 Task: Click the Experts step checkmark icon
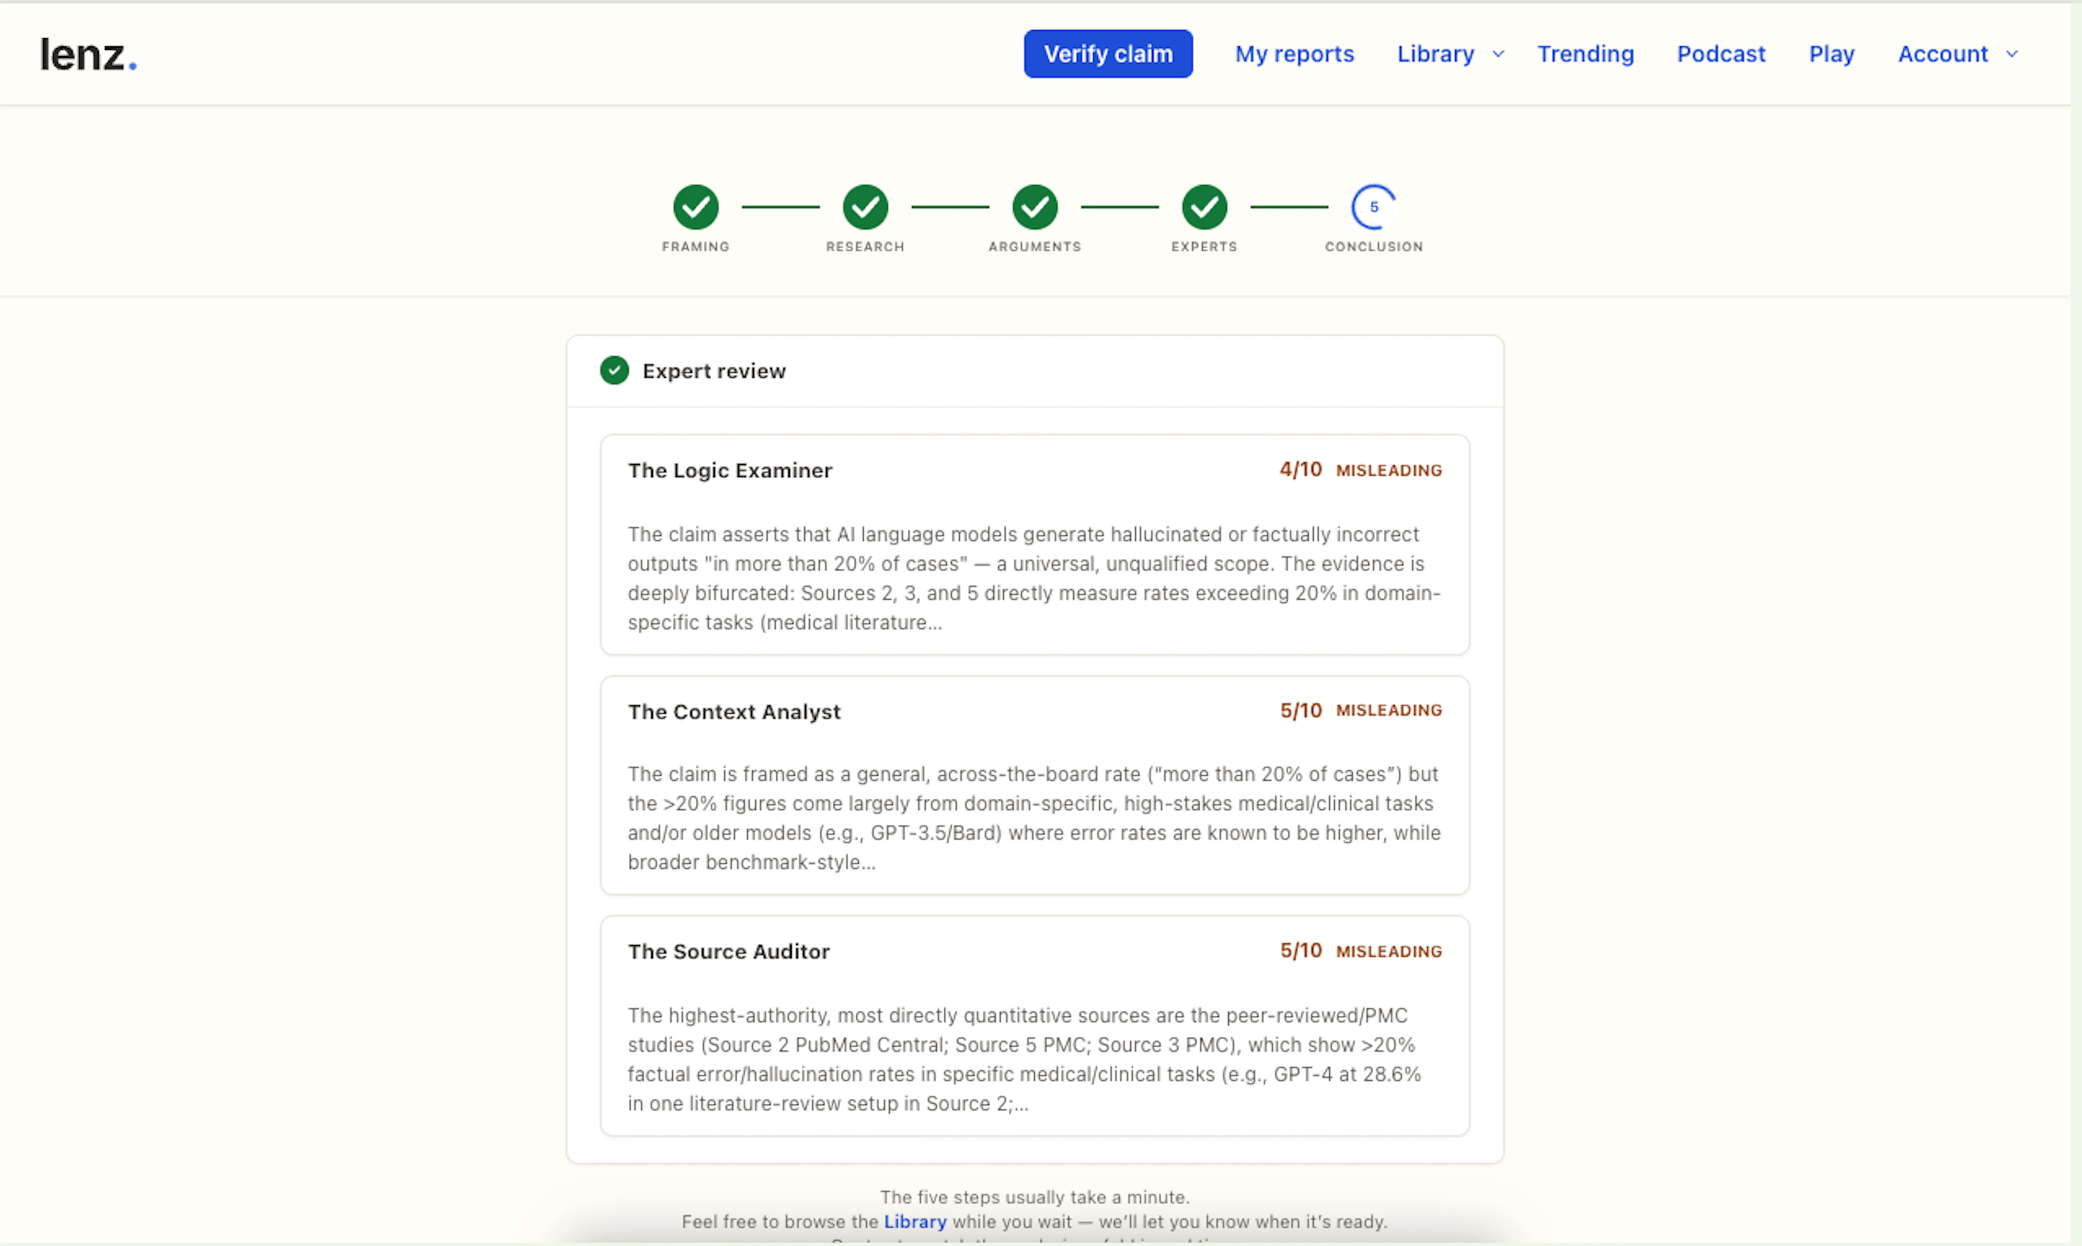coord(1204,208)
